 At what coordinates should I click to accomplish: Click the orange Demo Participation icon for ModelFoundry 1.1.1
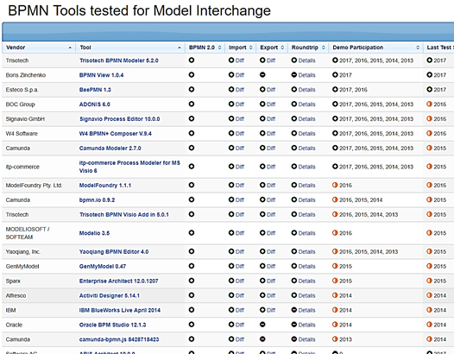point(335,185)
